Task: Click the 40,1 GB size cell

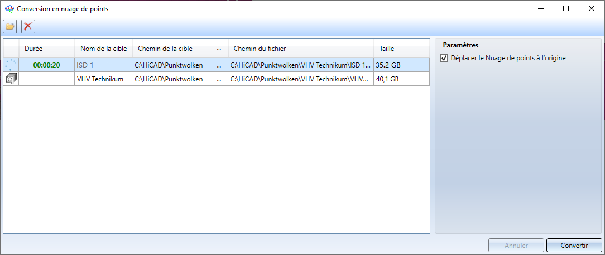Action: (x=402, y=79)
